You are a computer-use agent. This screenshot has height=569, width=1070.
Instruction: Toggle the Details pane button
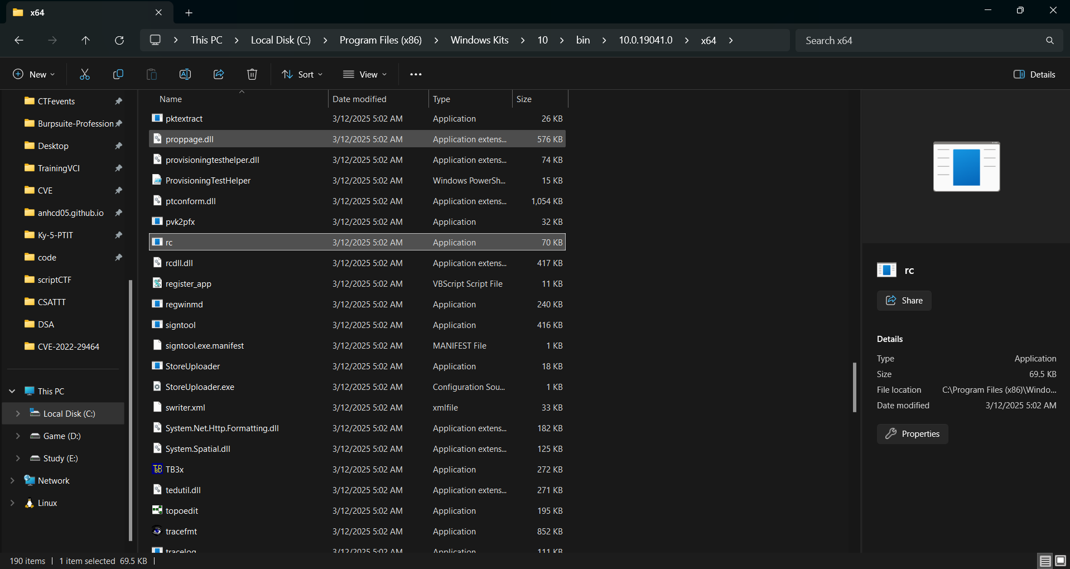pyautogui.click(x=1034, y=74)
